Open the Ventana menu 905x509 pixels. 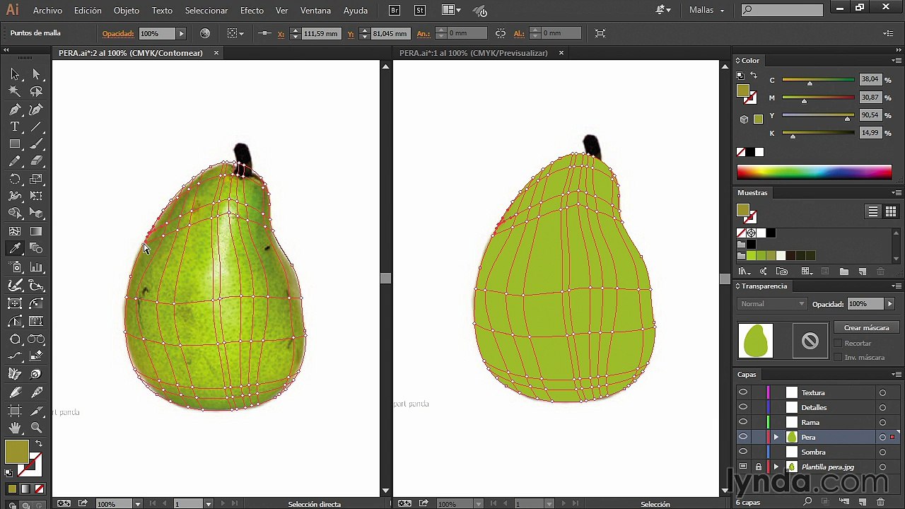point(315,11)
